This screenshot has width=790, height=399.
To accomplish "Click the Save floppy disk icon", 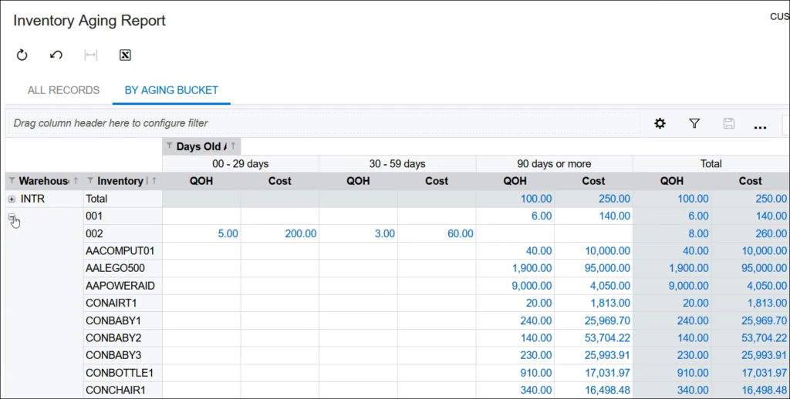I will point(728,123).
